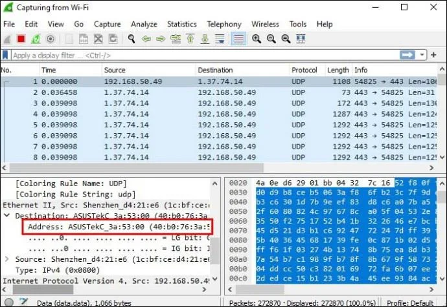Toggle auto-scroll during live capture

pos(220,39)
